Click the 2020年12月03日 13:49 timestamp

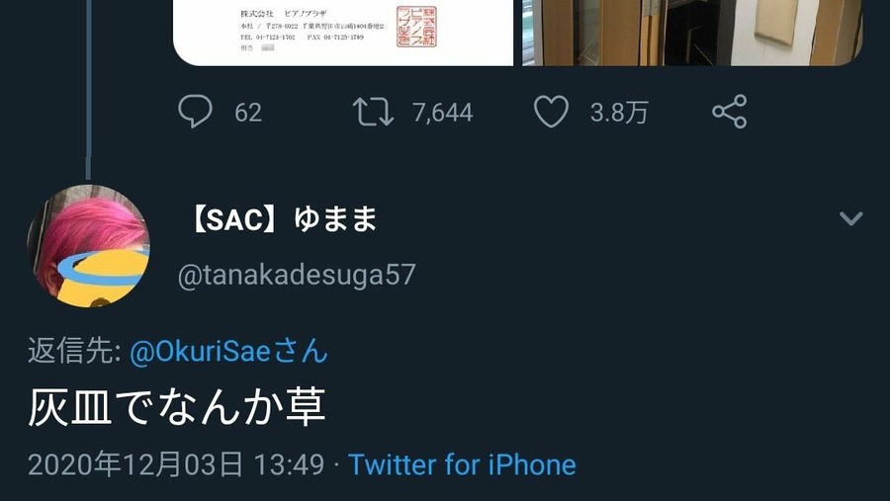pos(176,464)
